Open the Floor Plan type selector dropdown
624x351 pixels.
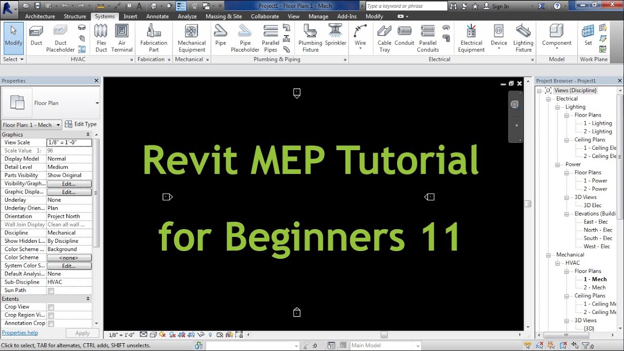pyautogui.click(x=97, y=103)
